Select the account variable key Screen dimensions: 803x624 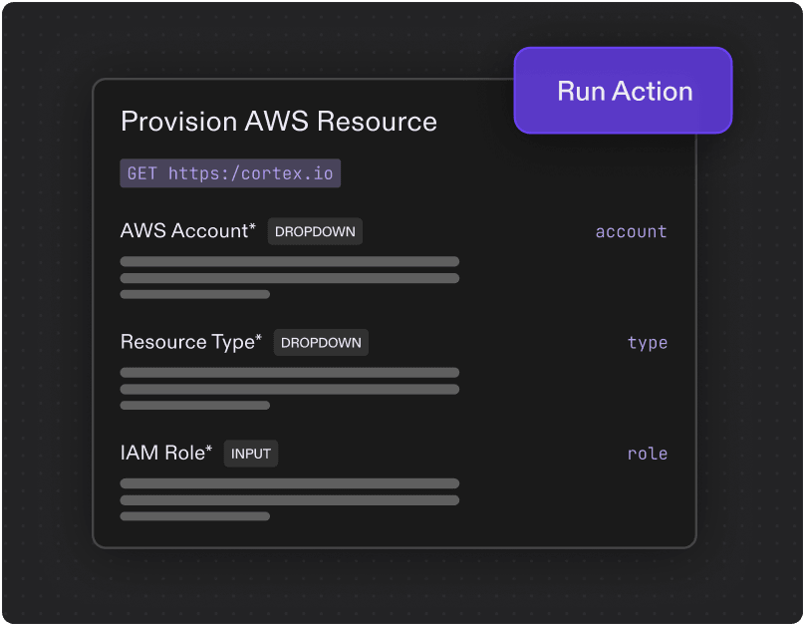tap(631, 231)
